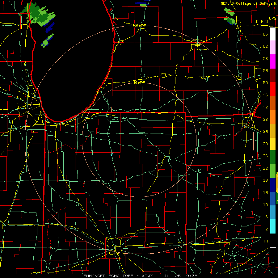Screen dimensions: 278x278
Task: Click the dark orange legend swatch
Action: point(273,103)
